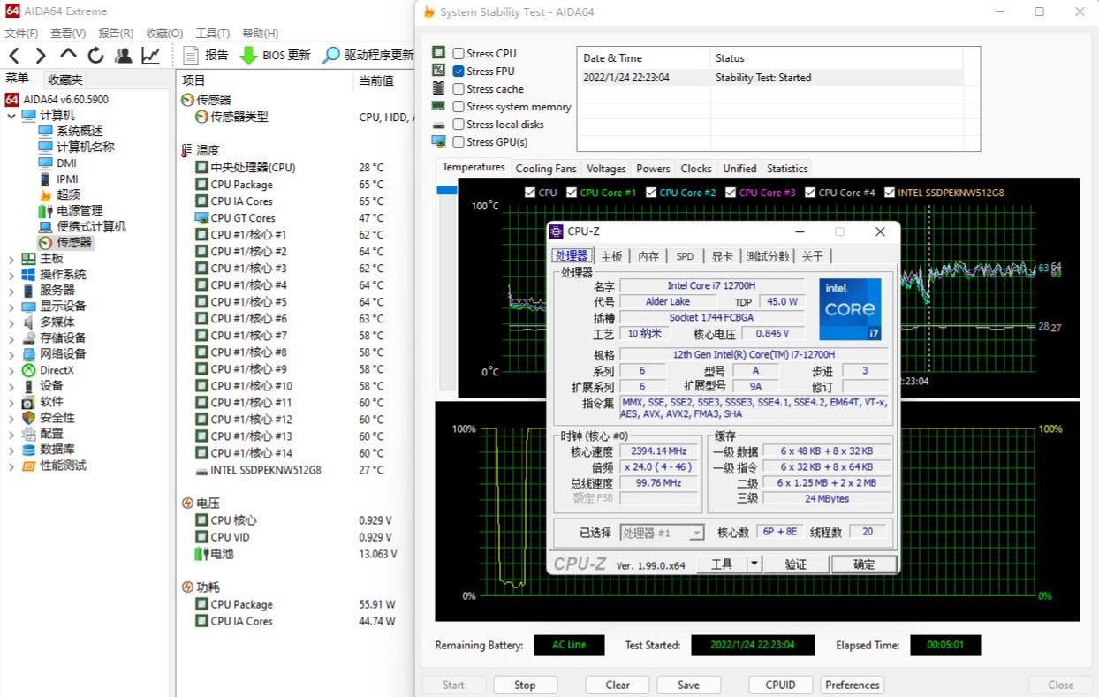Click the shield icon beside 安全性
The height and width of the screenshot is (697, 1099).
point(29,418)
